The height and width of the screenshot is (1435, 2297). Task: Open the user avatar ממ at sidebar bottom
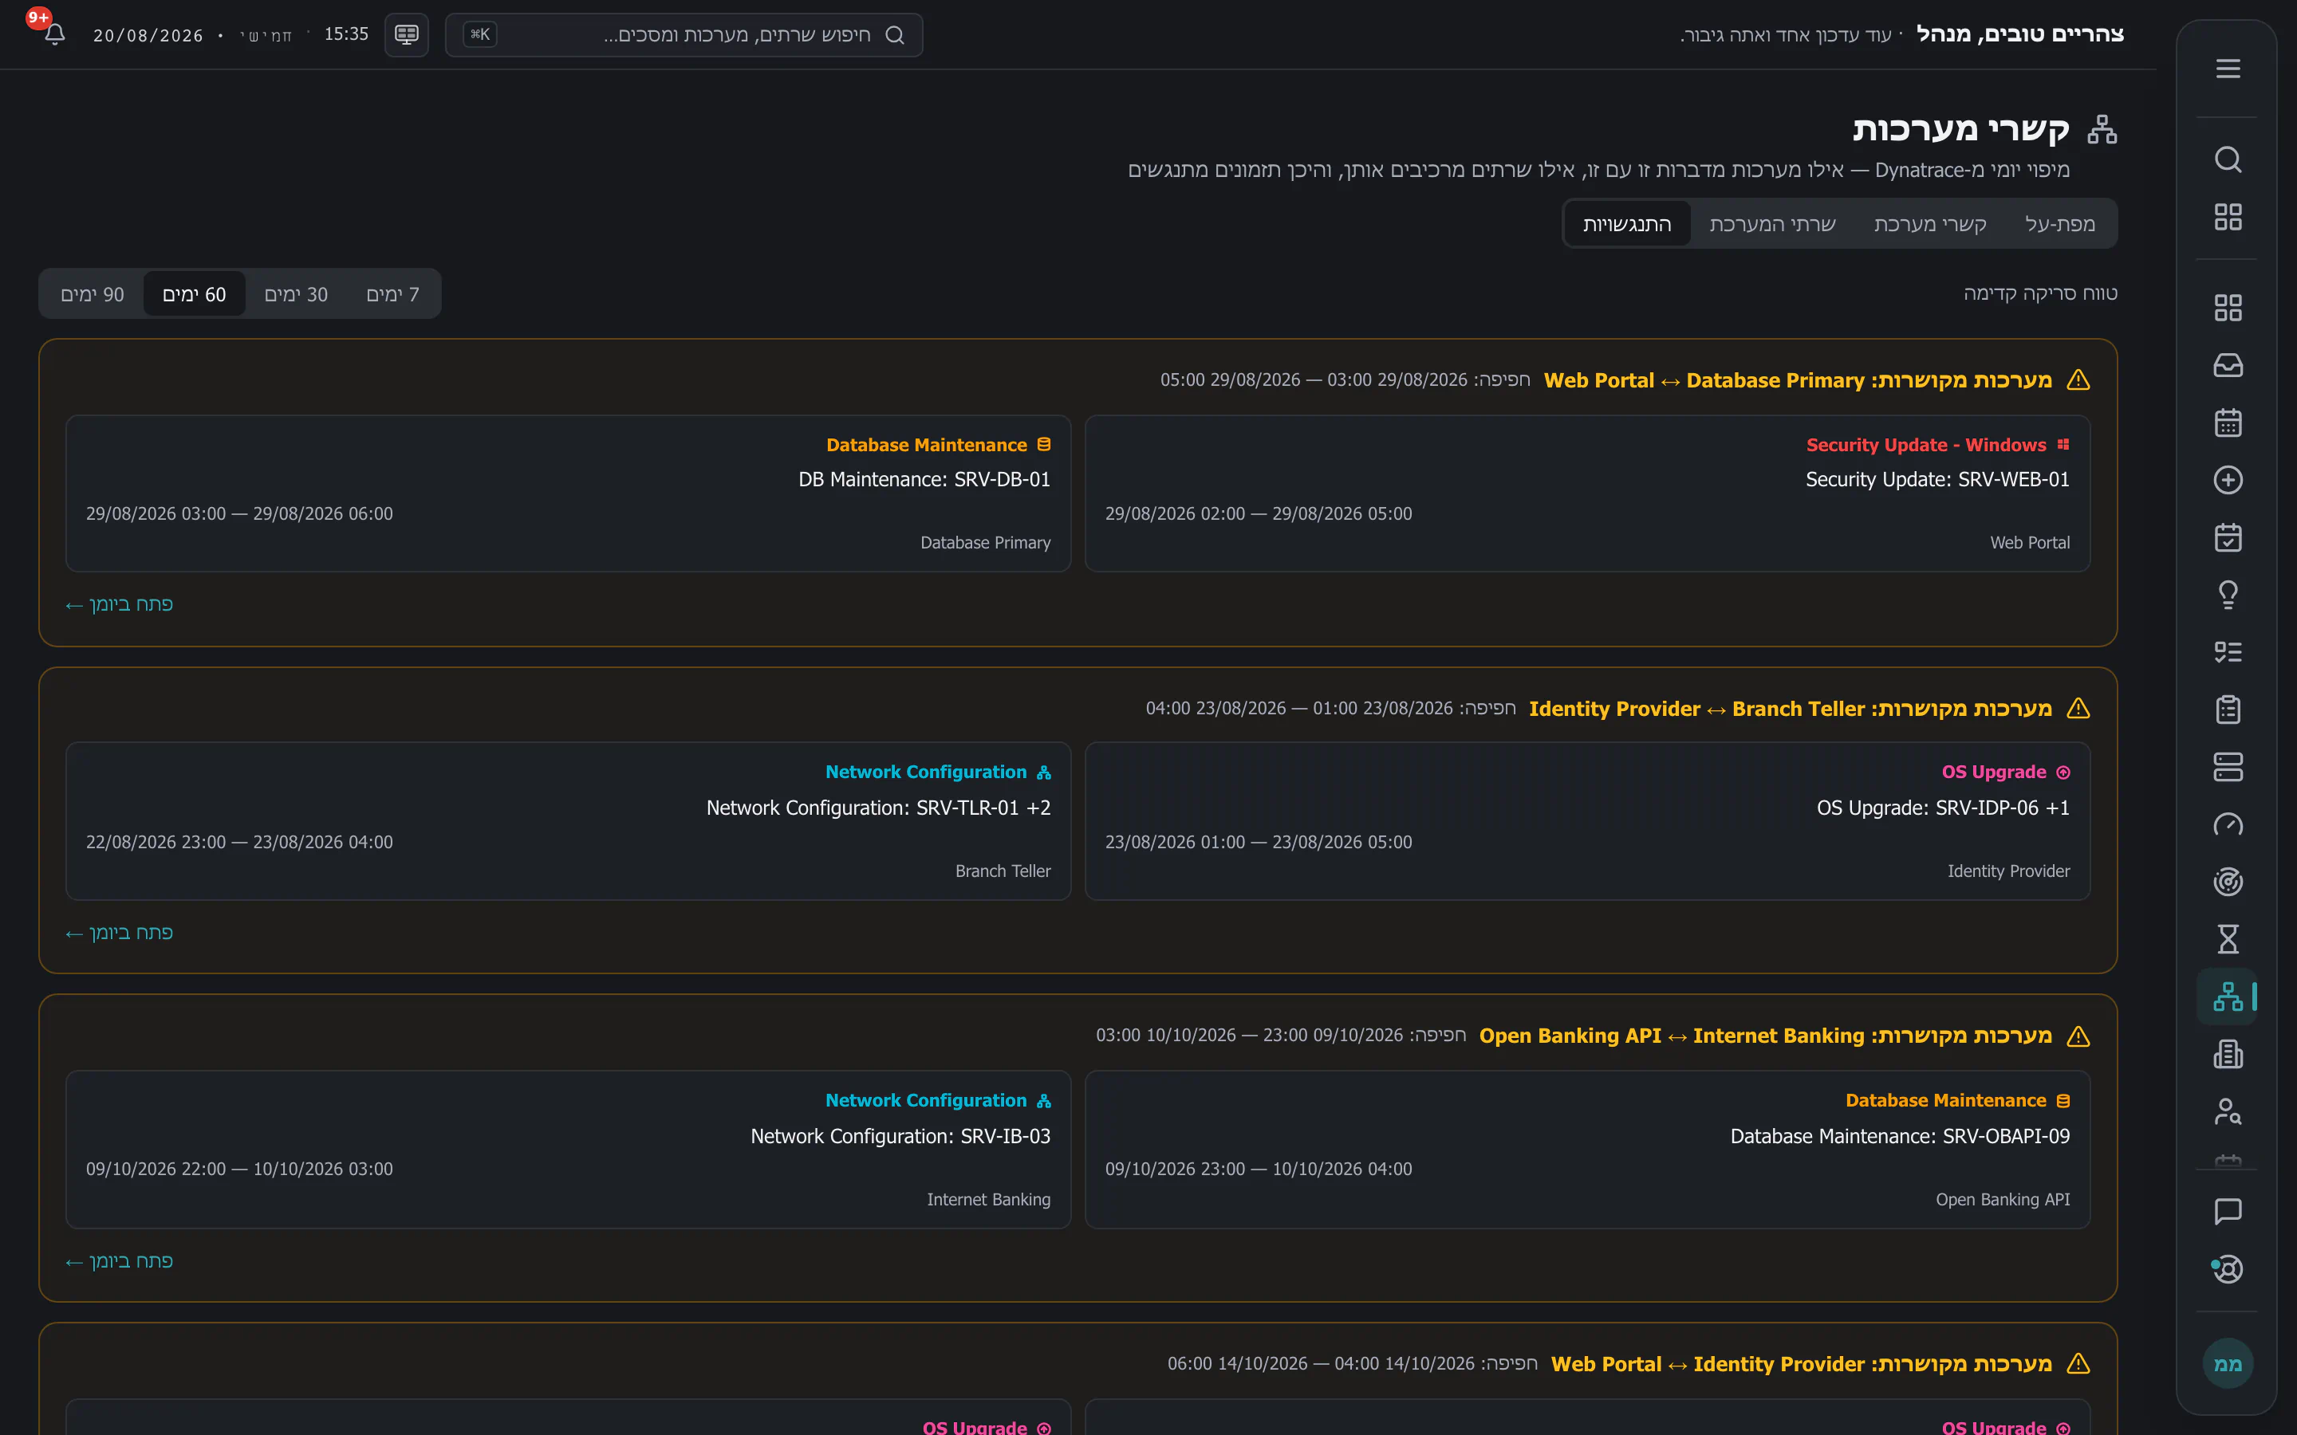[x=2228, y=1364]
